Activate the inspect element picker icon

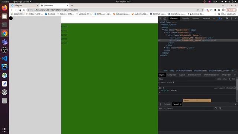pyautogui.click(x=161, y=19)
